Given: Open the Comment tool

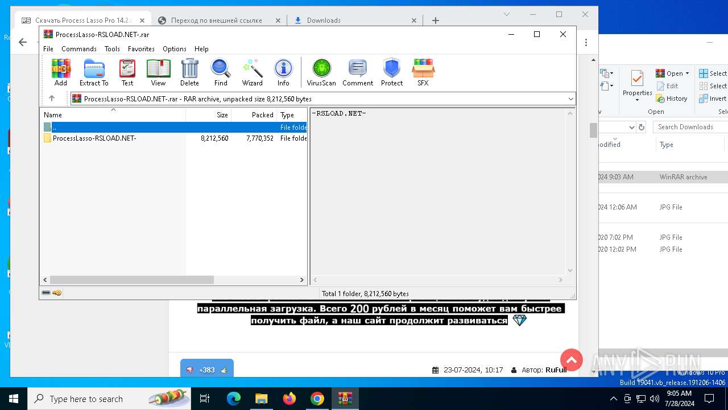Looking at the screenshot, I should coord(358,72).
